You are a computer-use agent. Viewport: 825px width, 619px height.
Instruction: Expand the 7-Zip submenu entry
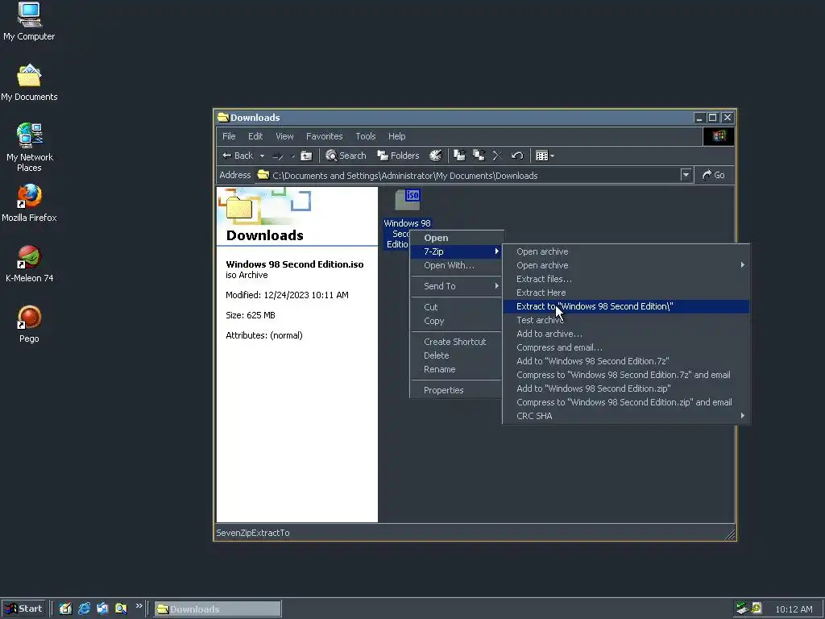pyautogui.click(x=457, y=251)
